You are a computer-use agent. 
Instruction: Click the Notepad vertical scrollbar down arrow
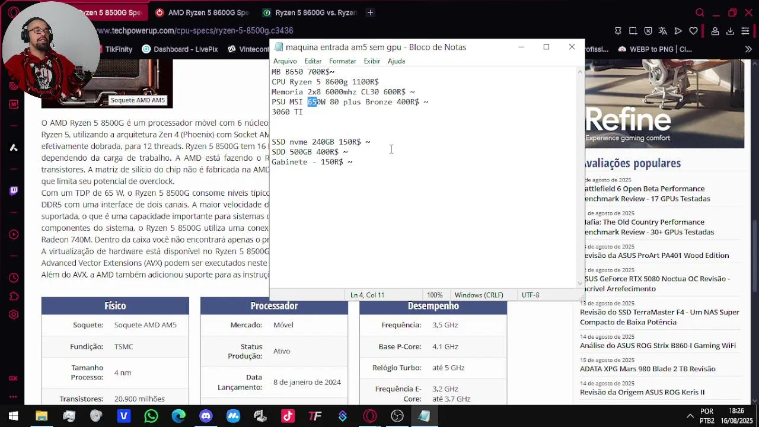[x=580, y=283]
